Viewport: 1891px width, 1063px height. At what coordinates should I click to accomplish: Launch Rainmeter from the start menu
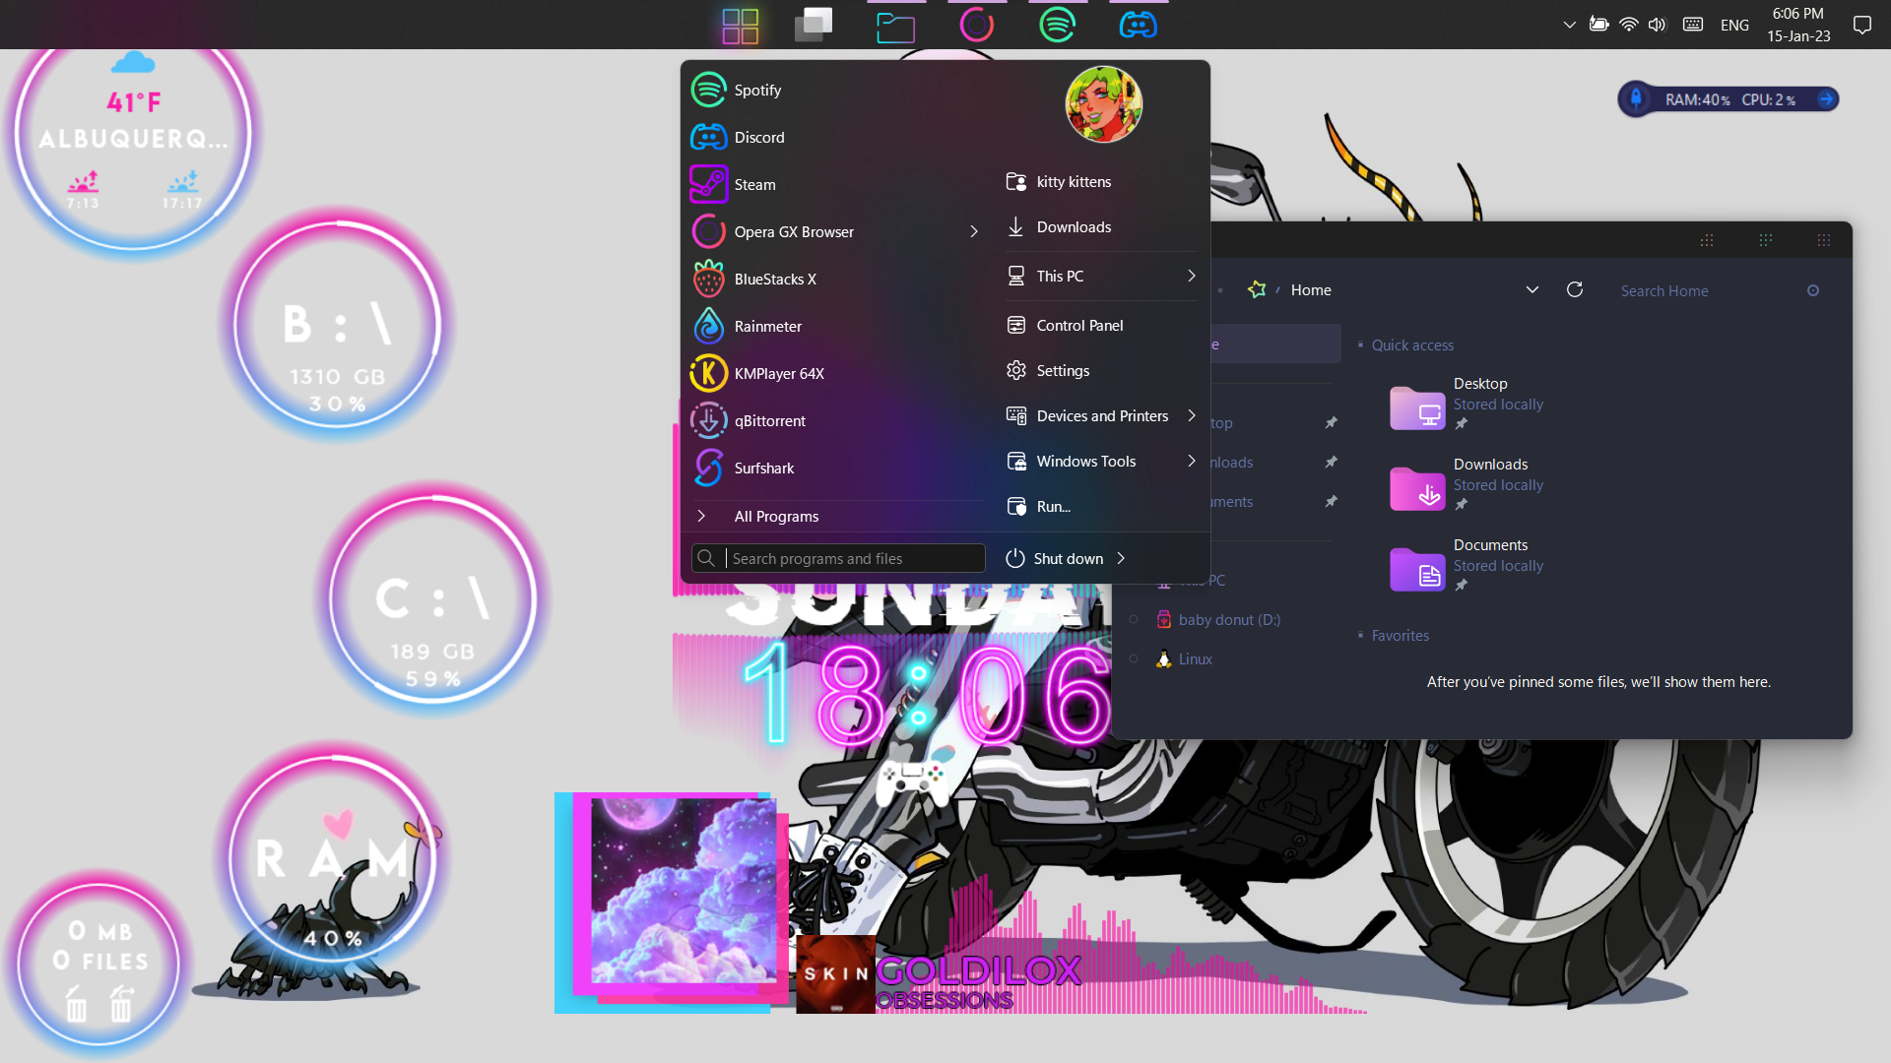pyautogui.click(x=835, y=326)
